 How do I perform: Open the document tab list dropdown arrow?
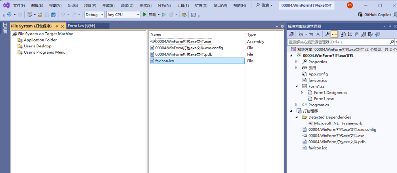click(x=277, y=26)
